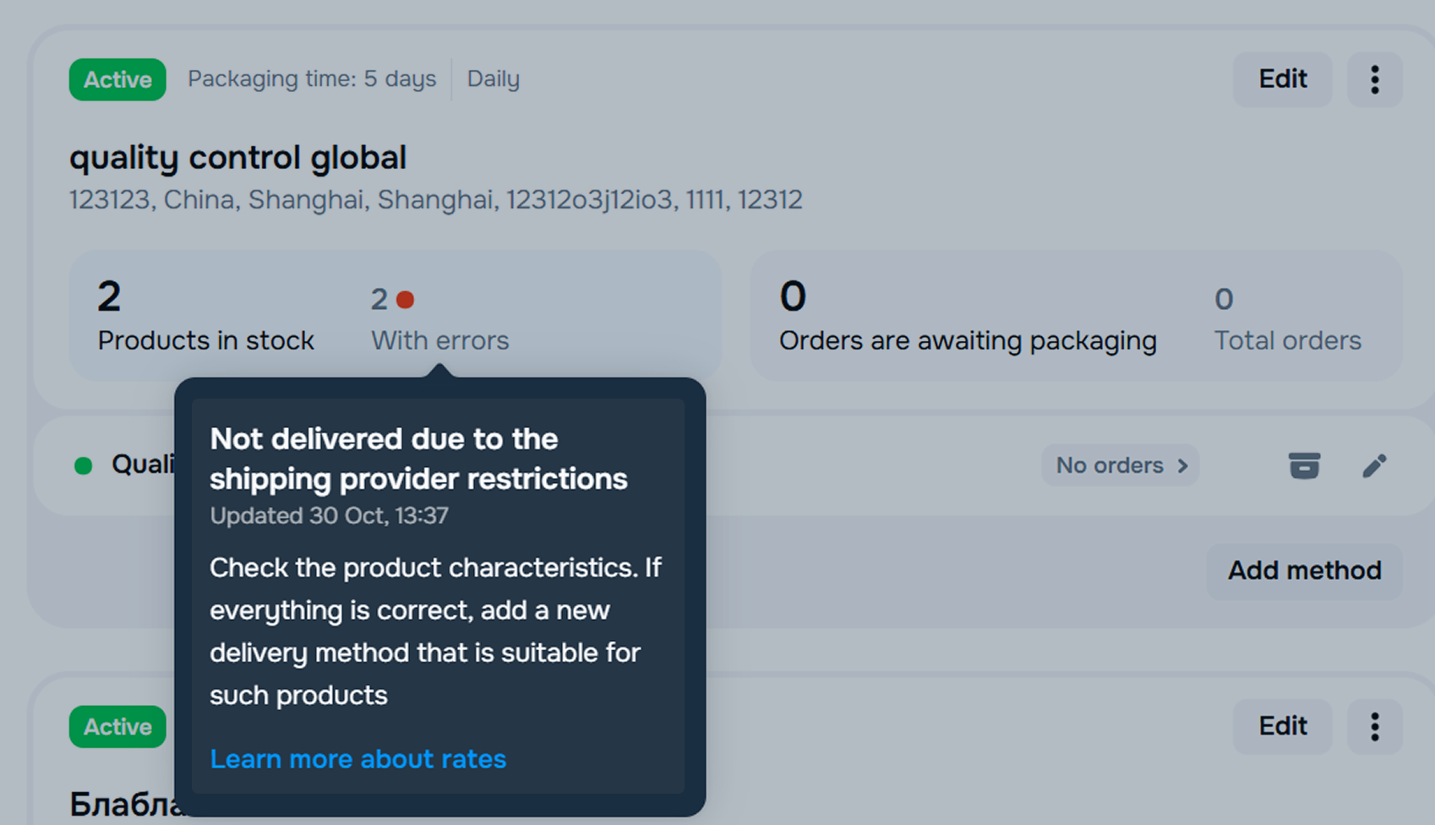Click the chevron arrow in the No orders chip

coord(1182,465)
